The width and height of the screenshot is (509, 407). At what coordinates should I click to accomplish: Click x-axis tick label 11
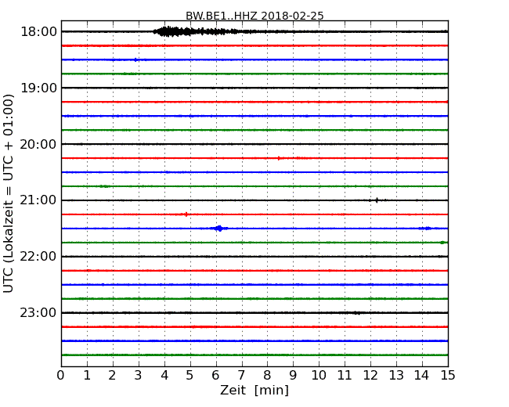[345, 376]
